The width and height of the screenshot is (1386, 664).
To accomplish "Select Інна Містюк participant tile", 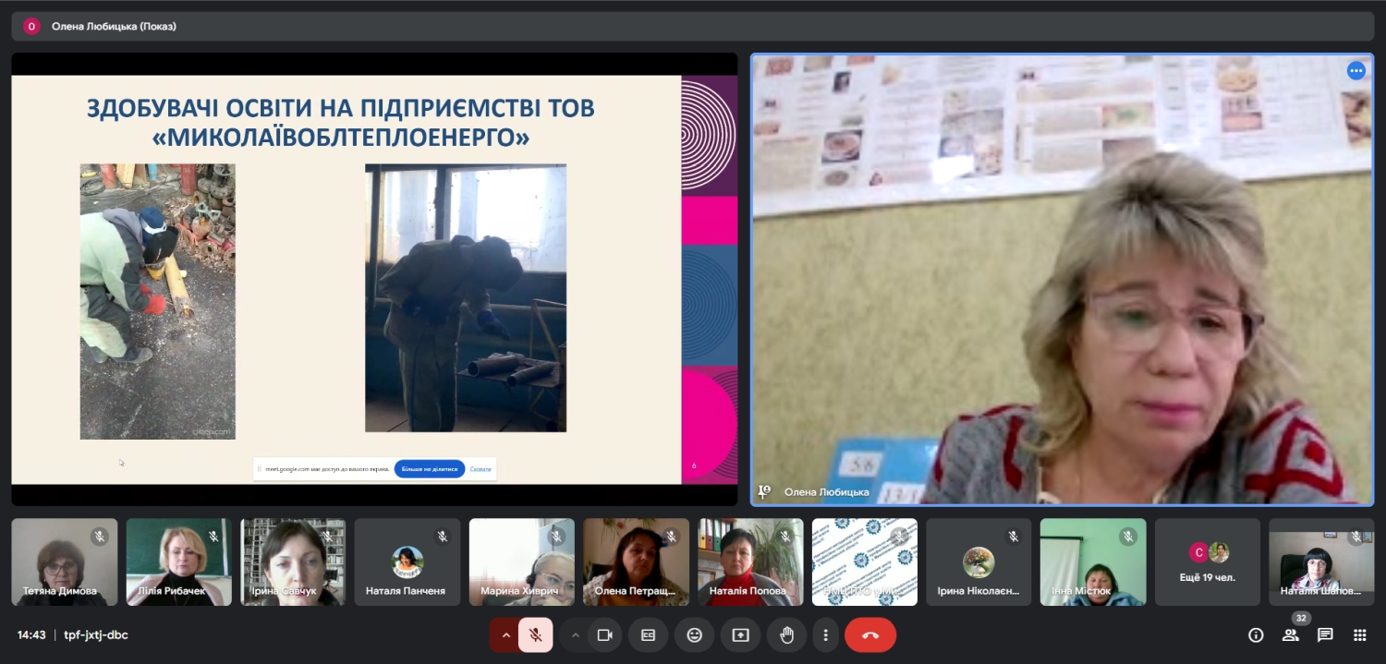I will 1093,561.
